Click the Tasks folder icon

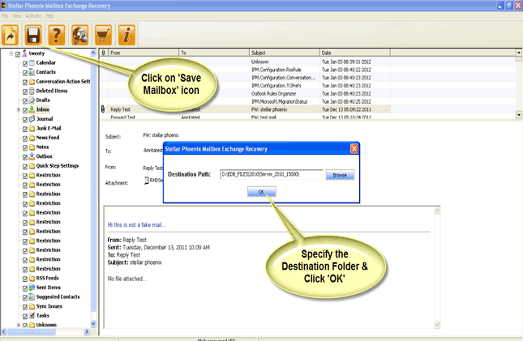32,315
